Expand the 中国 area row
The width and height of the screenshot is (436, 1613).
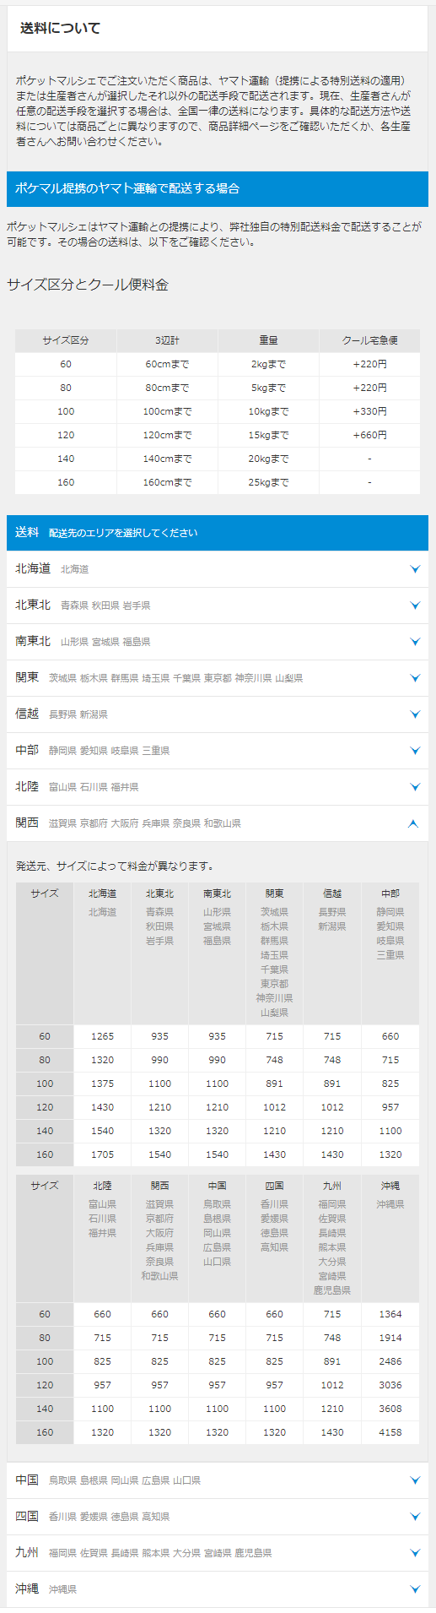218,1480
